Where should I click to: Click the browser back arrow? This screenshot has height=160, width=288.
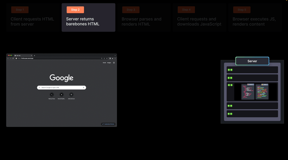coord(8,58)
